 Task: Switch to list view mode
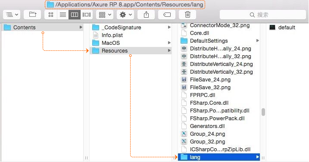[x=62, y=15]
